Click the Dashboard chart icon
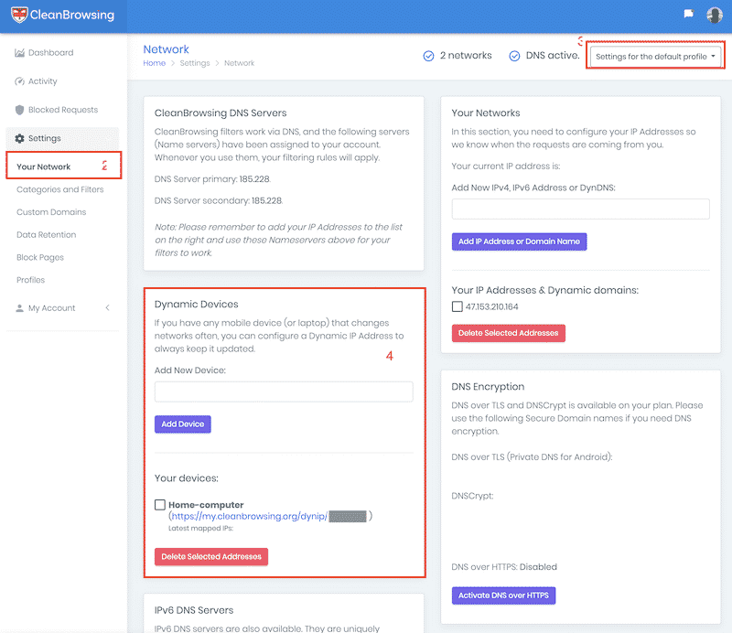 pos(20,53)
